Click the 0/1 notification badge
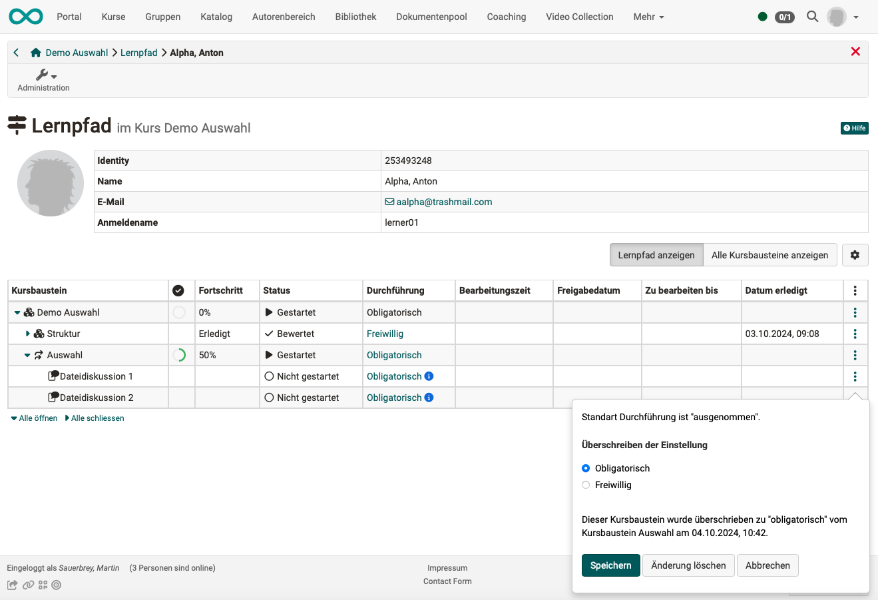Screen dimensions: 878x600 pos(784,17)
